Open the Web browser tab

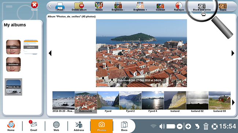pyautogui.click(x=56, y=126)
